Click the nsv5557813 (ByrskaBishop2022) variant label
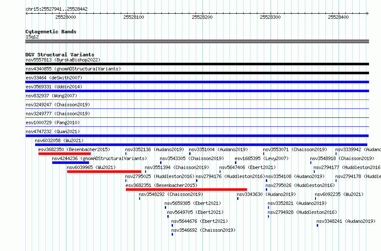The width and height of the screenshot is (381, 251). point(63,60)
